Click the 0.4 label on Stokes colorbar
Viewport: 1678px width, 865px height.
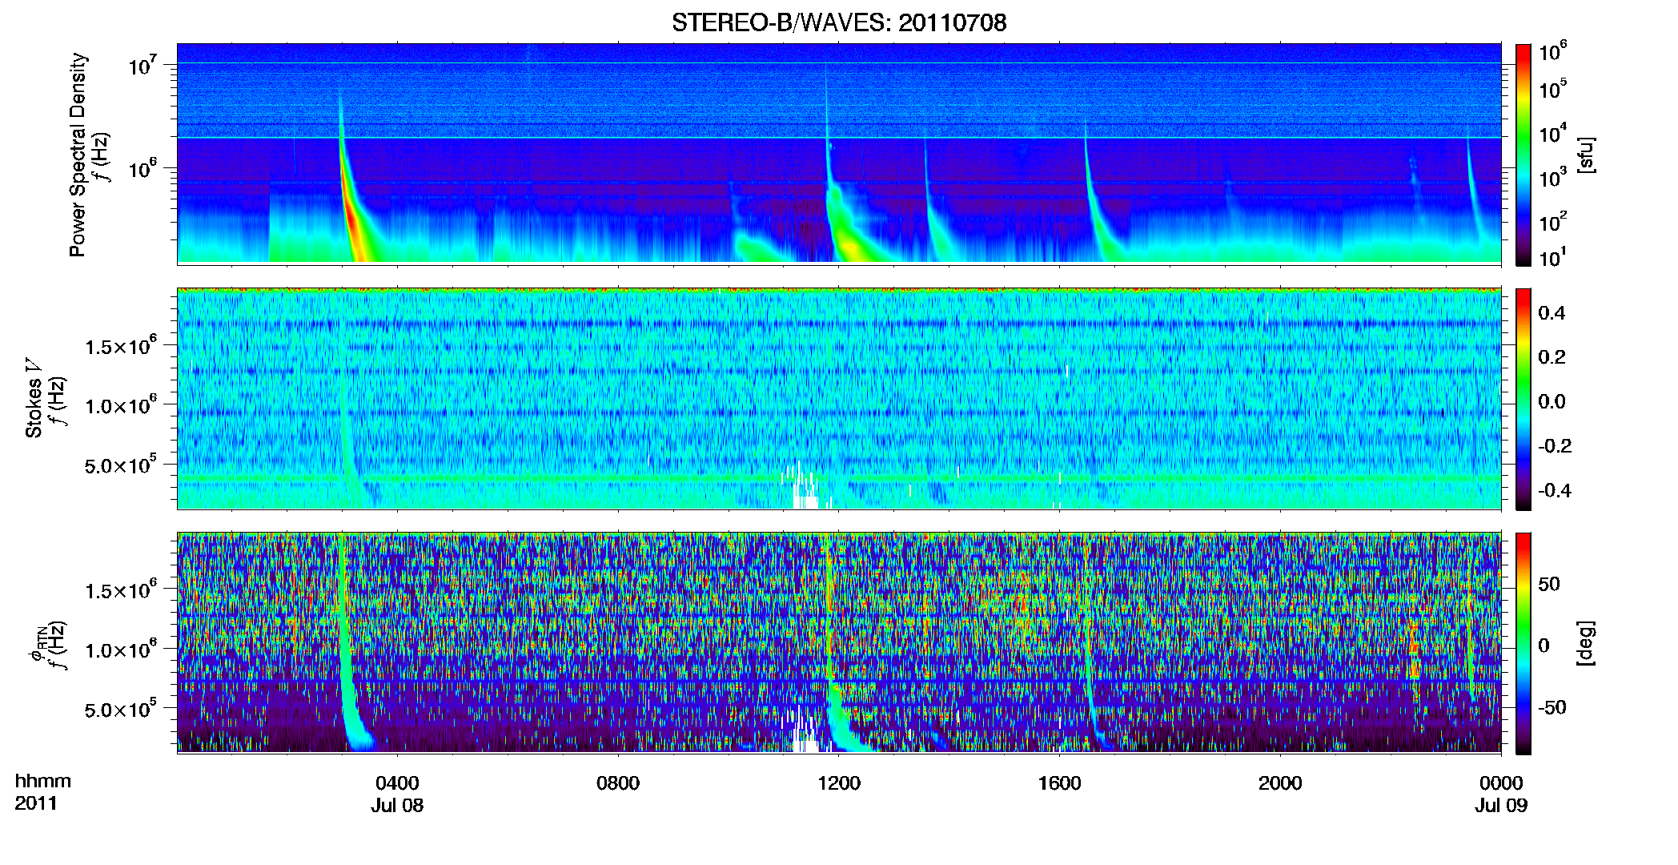[1552, 313]
